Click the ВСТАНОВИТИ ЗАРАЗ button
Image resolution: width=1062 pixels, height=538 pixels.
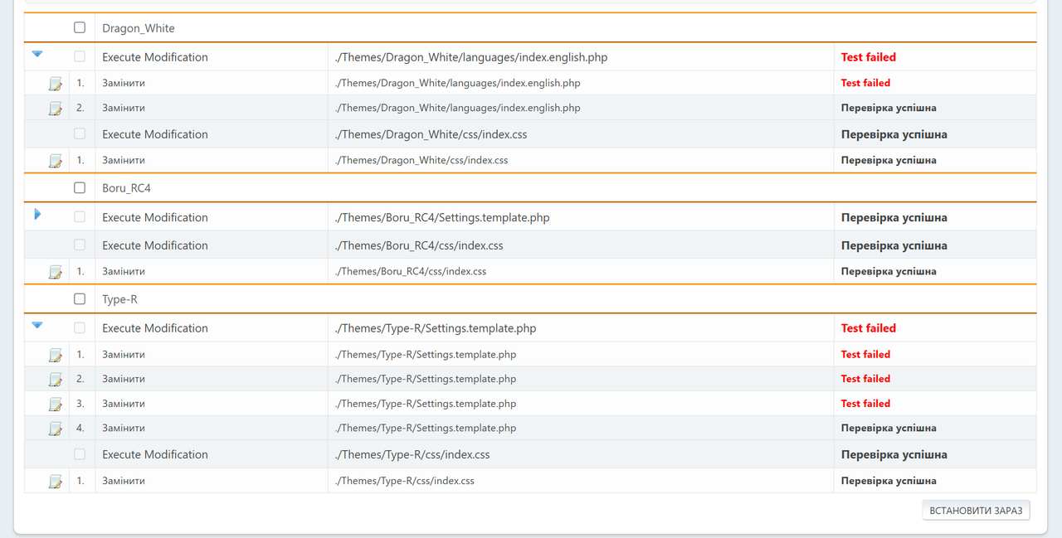click(x=976, y=510)
